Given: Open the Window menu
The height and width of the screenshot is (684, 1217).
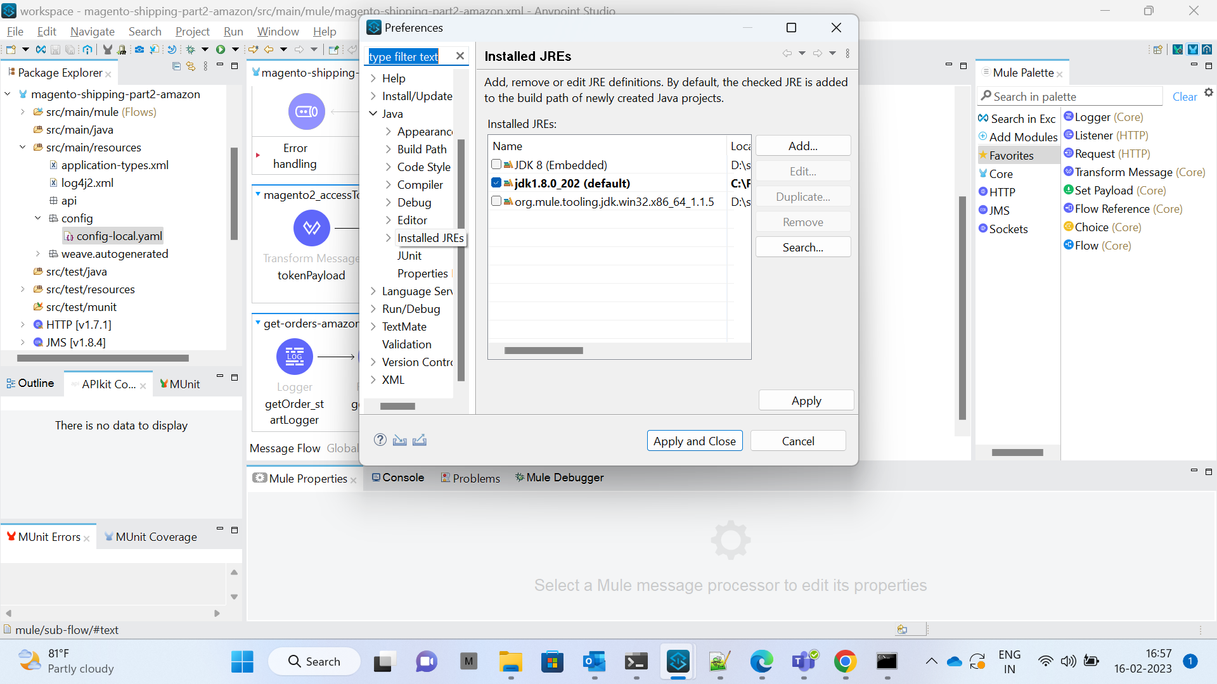Looking at the screenshot, I should coord(278,31).
